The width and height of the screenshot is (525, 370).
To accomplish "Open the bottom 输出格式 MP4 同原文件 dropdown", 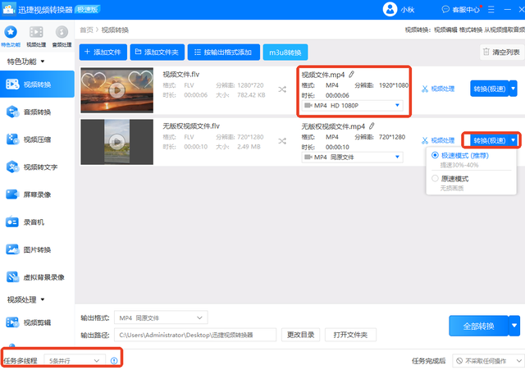I will click(161, 317).
